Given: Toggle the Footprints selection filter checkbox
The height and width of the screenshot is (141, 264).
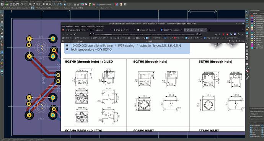Looking at the screenshot, I should pos(251,128).
